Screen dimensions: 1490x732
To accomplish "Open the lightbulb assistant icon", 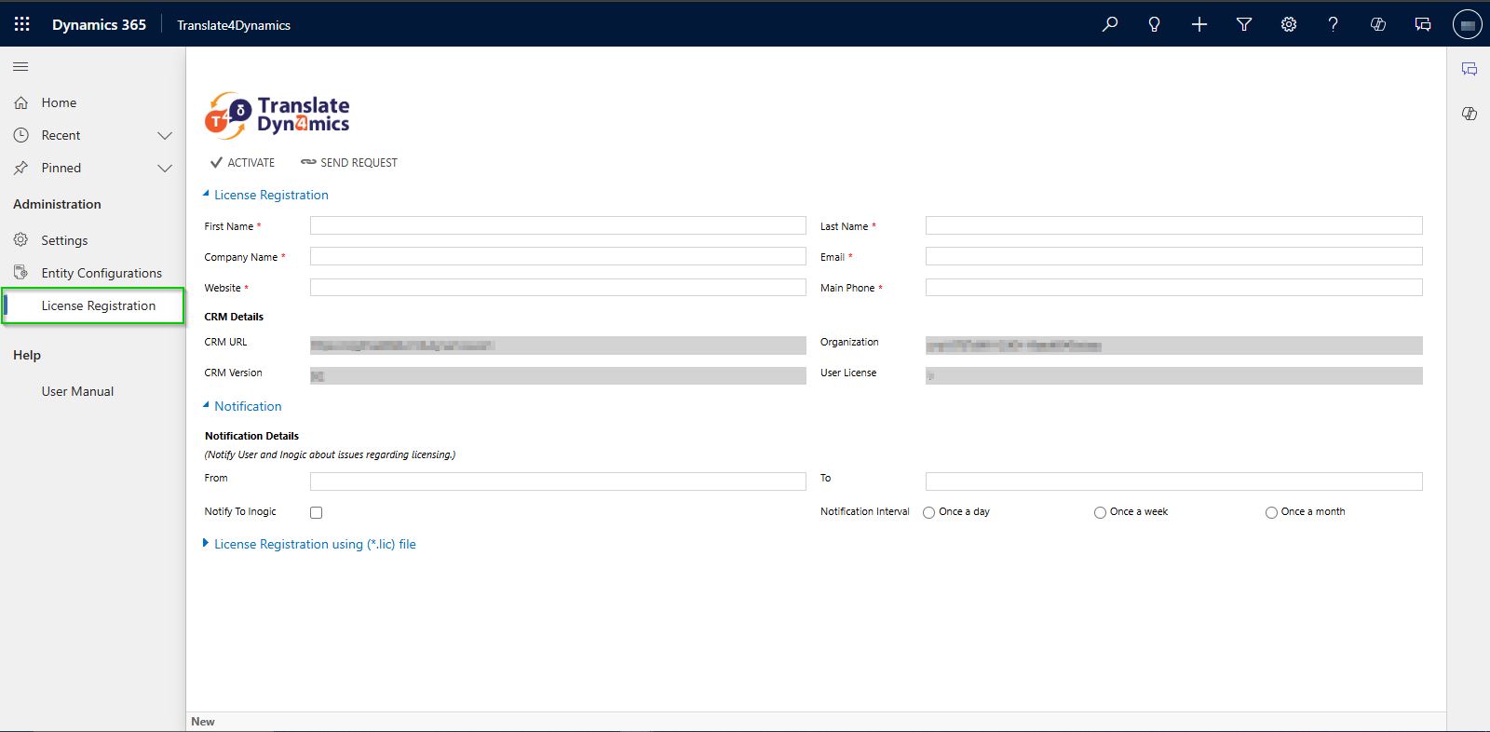I will tap(1154, 24).
